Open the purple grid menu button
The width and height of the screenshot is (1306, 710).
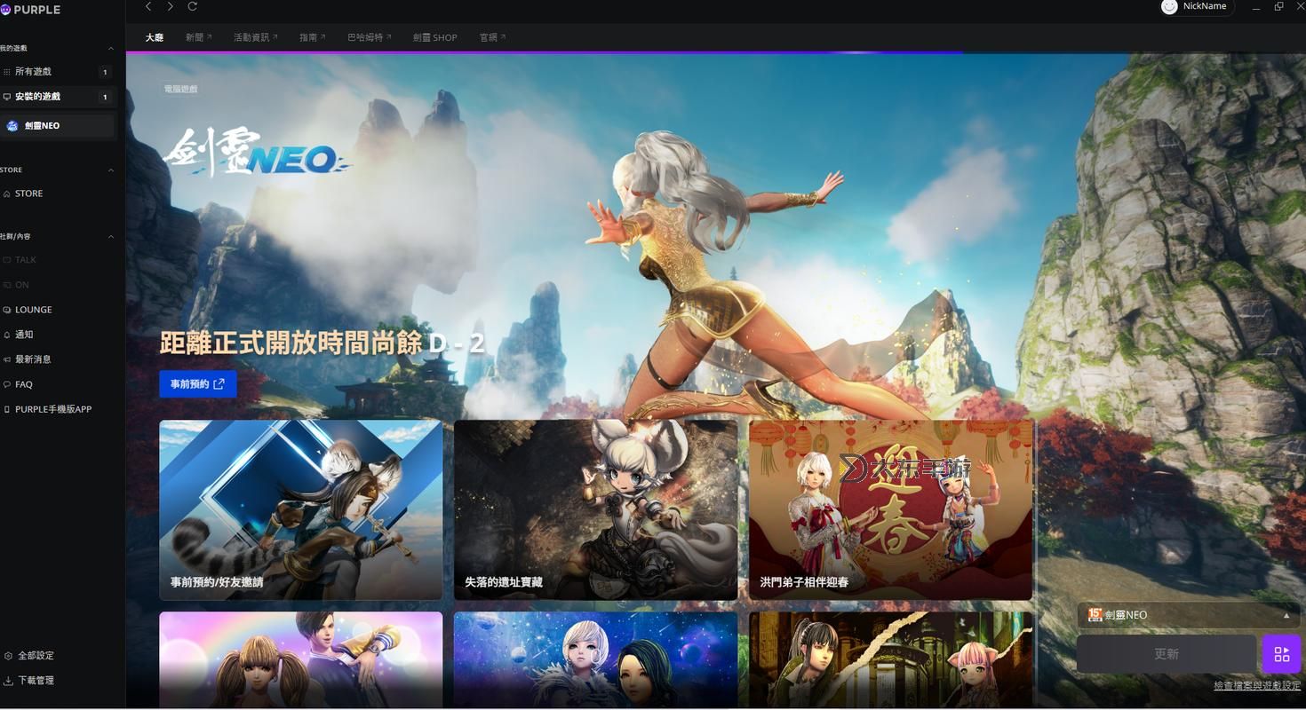[1281, 654]
